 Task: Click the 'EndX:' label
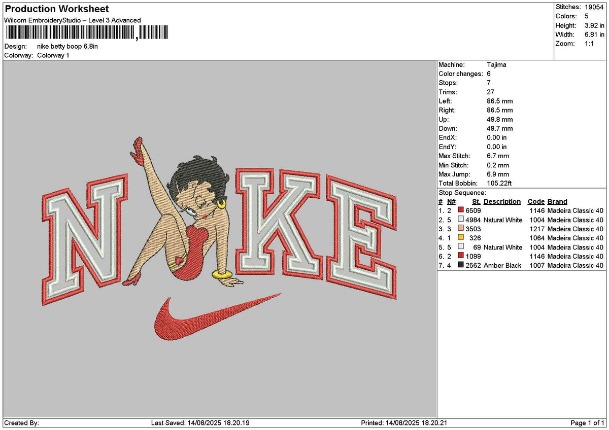tap(448, 137)
